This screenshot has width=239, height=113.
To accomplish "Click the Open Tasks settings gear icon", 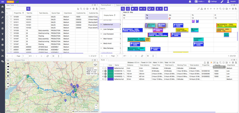I will [x=94, y=9].
